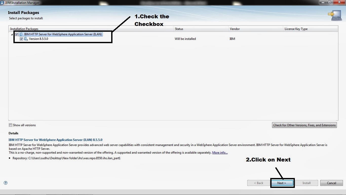
Task: Open help via the question mark icon
Action: point(5,183)
